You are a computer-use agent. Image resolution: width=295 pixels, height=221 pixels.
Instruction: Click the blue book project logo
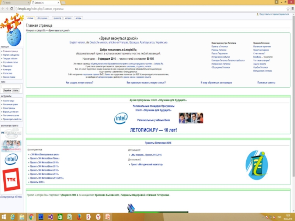click(x=257, y=165)
